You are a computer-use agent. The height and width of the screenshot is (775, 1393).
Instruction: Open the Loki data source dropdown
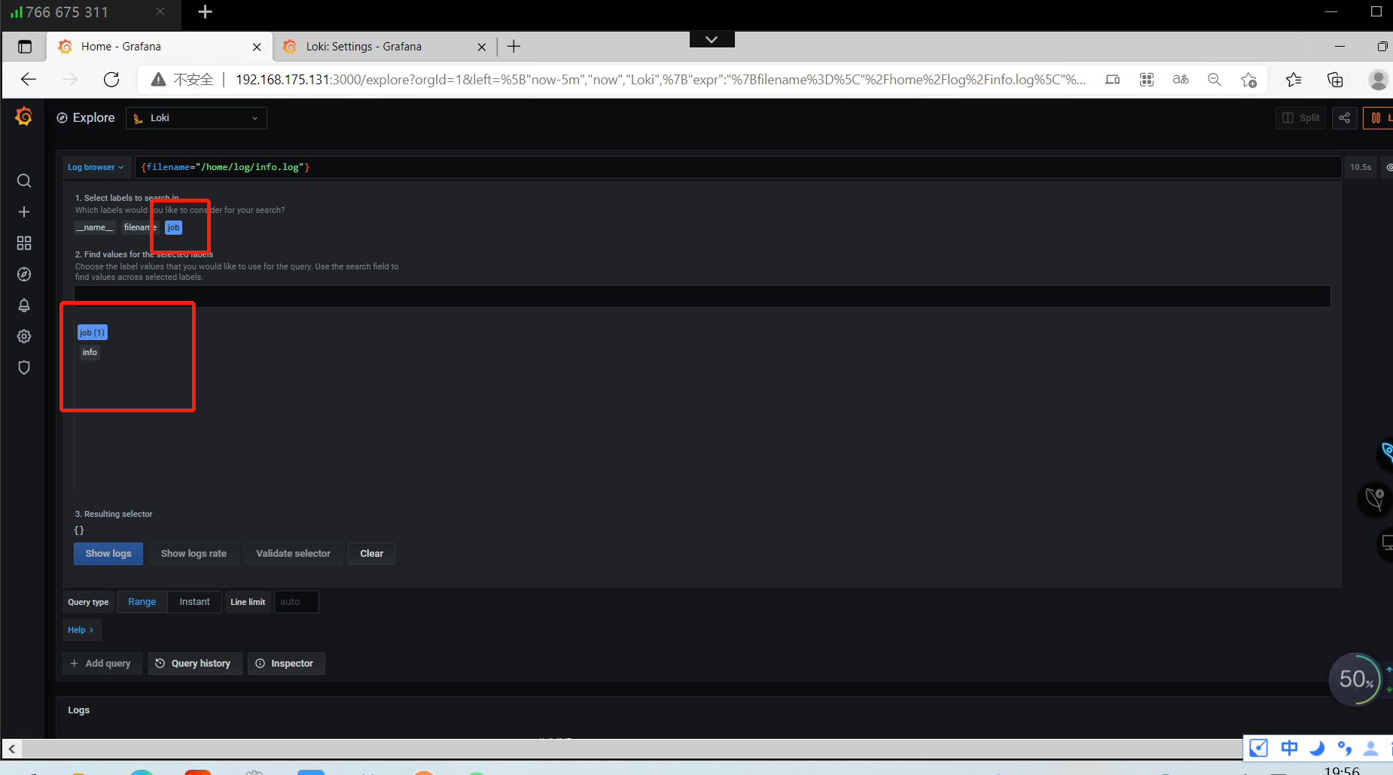[x=195, y=117]
